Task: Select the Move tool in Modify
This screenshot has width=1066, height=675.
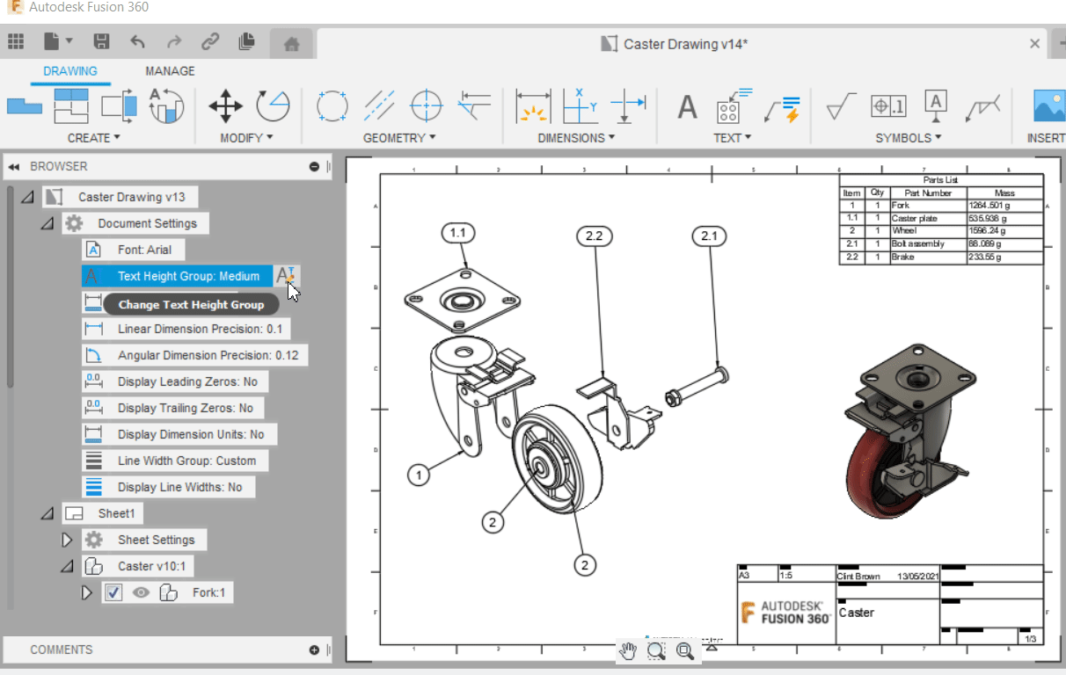Action: pos(225,106)
